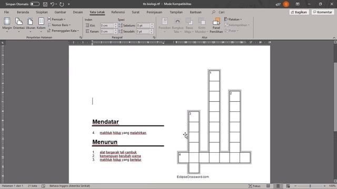Viewport: 337px width, 189px height.
Task: Open the Quick Access Toolbar customize dropdown
Action: 69,4
